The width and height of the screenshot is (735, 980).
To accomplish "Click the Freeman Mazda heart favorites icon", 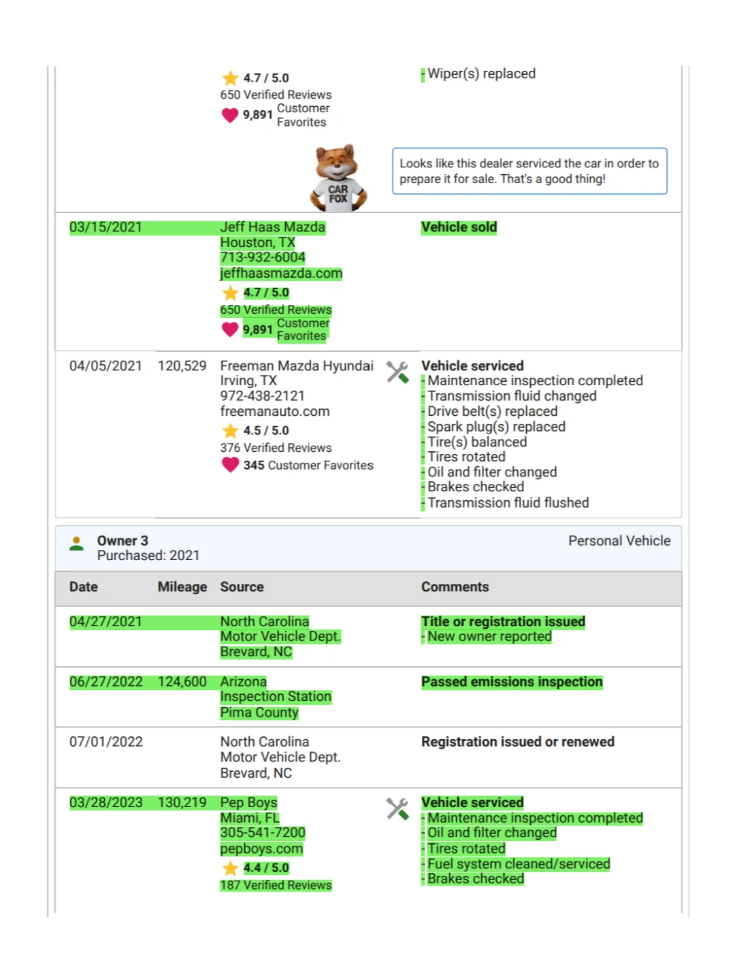I will point(230,465).
